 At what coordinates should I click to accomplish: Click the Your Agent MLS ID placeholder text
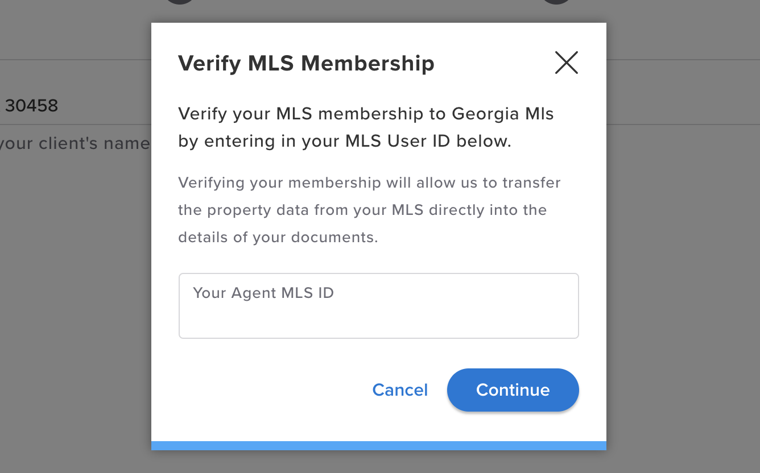click(x=263, y=293)
